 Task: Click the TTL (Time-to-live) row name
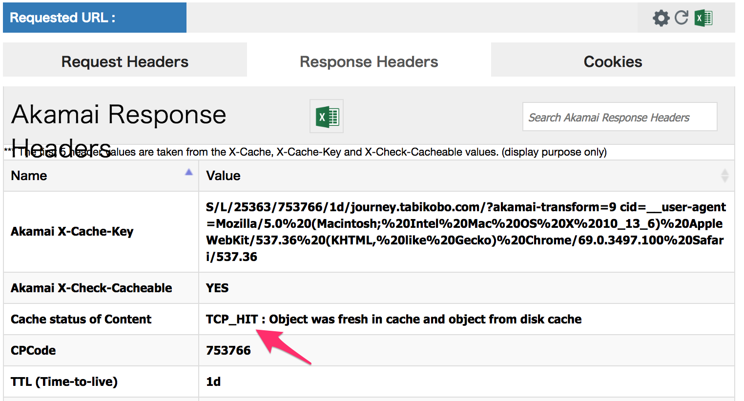[x=64, y=381]
